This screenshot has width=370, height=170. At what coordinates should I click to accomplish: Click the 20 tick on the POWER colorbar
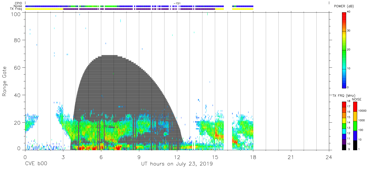349,50
